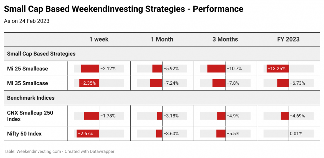Click the Mi 35 −2.35% weekly bar
This screenshot has height=158, width=324.
tap(89, 83)
